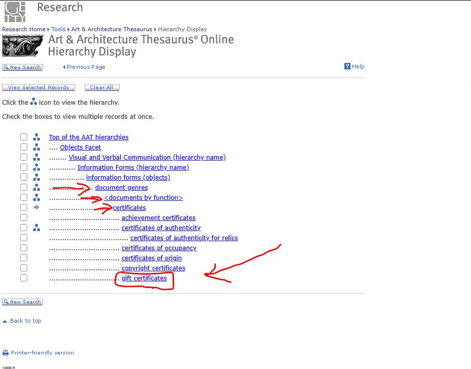Open Visual and Verbal Communication link
This screenshot has height=369, width=471.
[147, 157]
